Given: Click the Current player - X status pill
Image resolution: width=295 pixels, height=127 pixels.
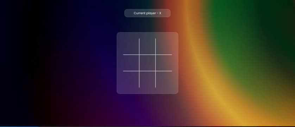Looking at the screenshot, I should coord(147,13).
